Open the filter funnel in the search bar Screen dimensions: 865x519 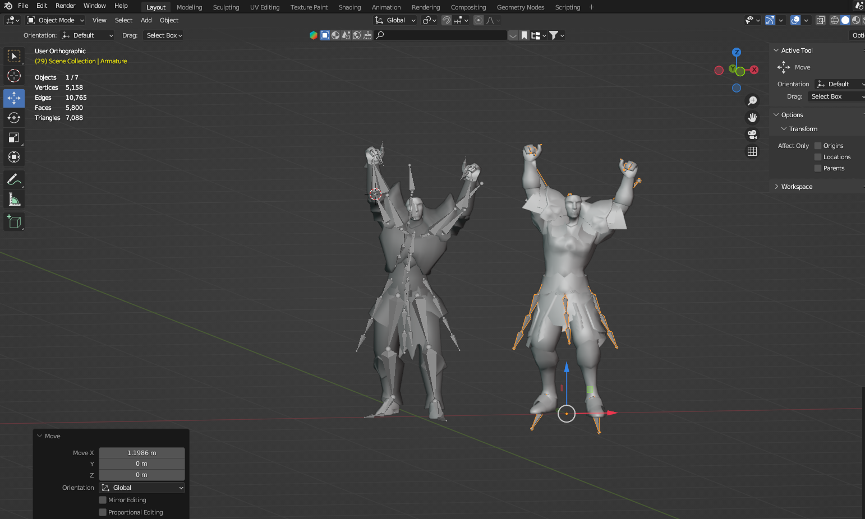(556, 35)
